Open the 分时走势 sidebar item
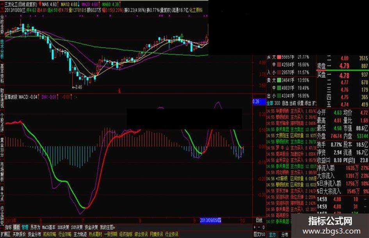Screen dimensions: 369x238 click(x=2, y=25)
